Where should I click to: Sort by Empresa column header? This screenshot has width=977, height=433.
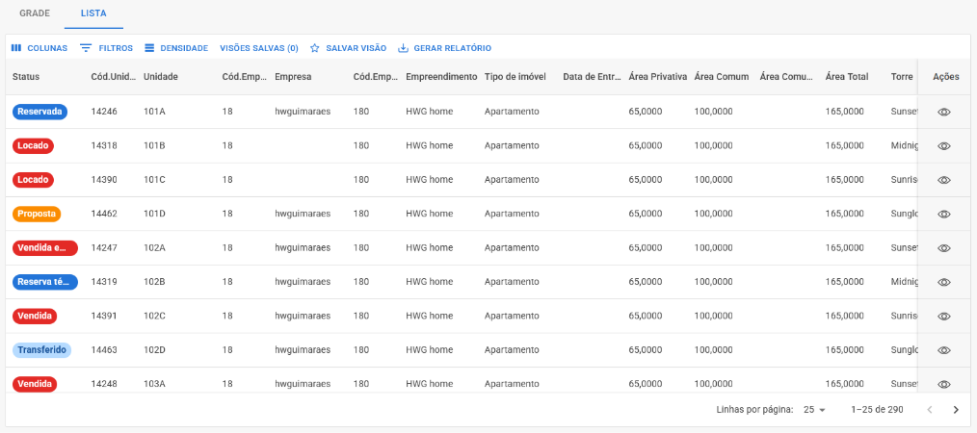[293, 77]
